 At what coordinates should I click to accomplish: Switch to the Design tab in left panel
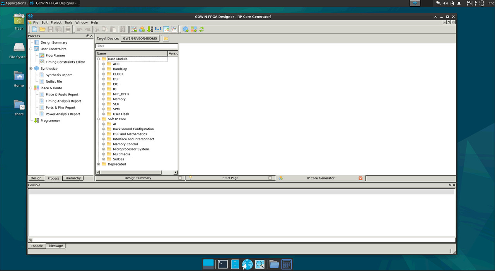pos(36,178)
